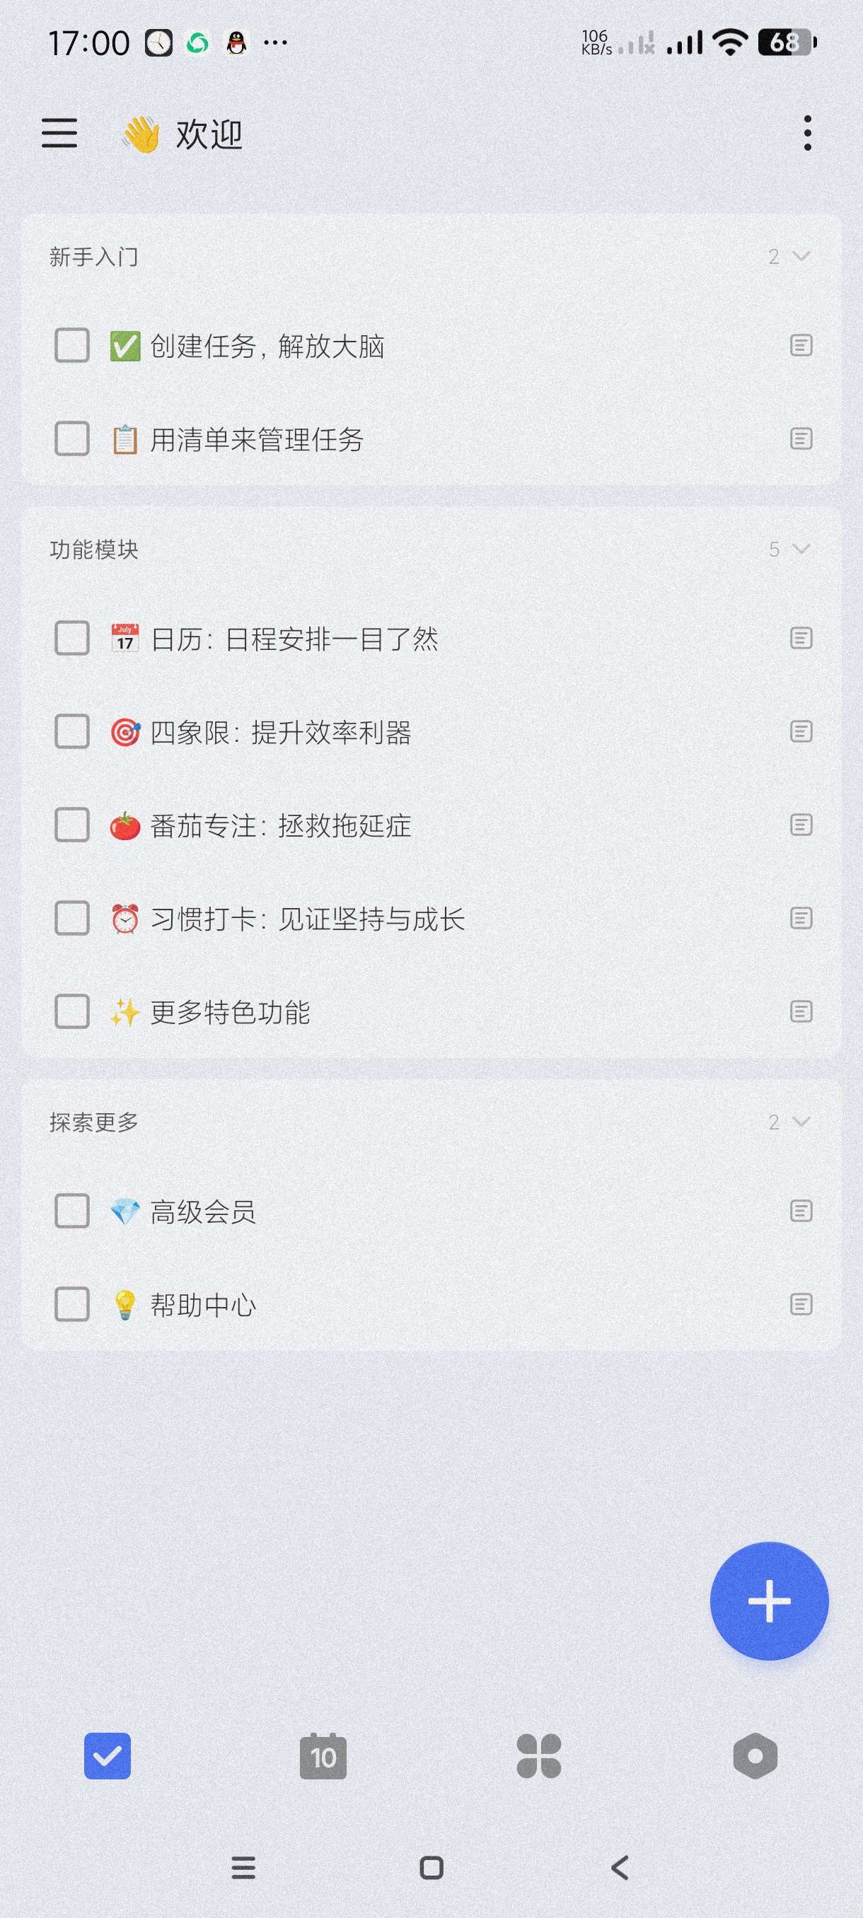Viewport: 863px width, 1918px height.
Task: Open note icon for 高级会员 task
Action: pos(801,1211)
